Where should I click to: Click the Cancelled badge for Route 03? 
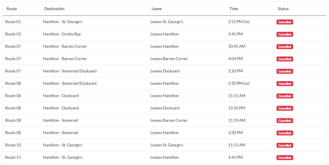pyautogui.click(x=285, y=34)
